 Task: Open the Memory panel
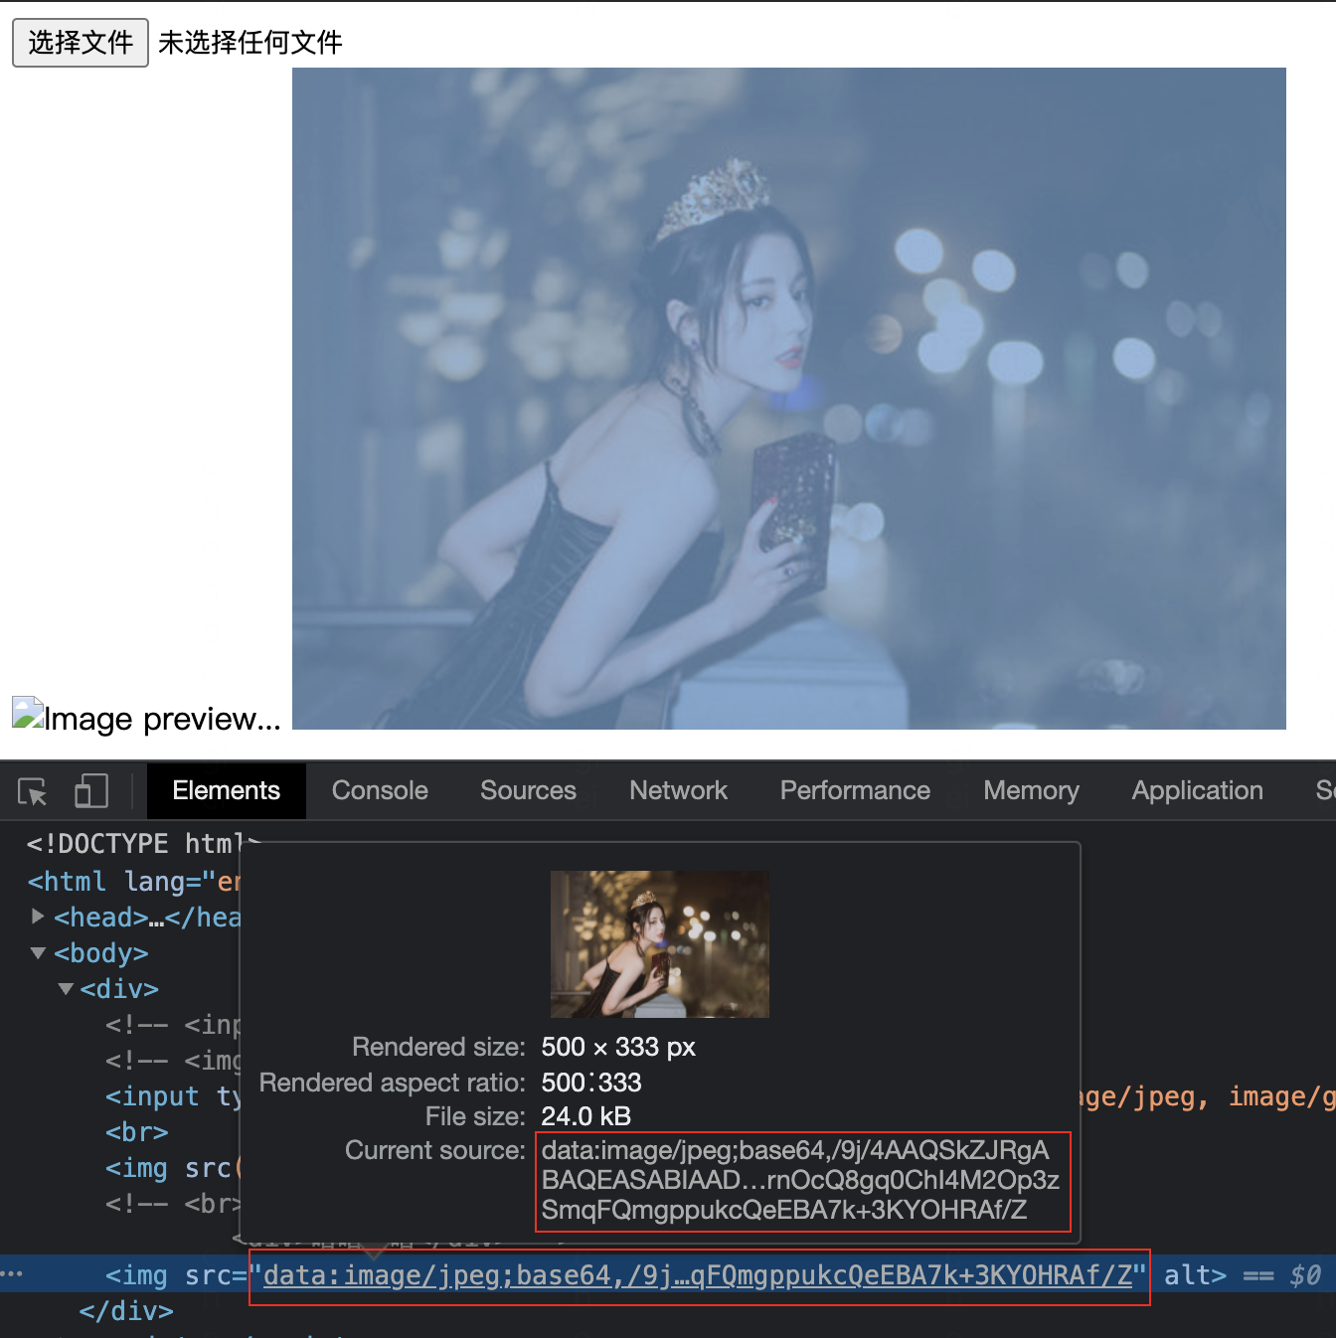tap(1031, 790)
